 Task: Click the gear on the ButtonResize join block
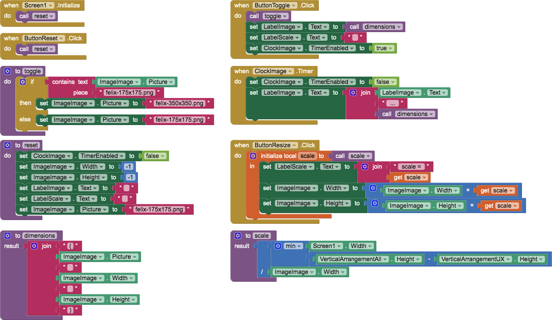pos(365,166)
